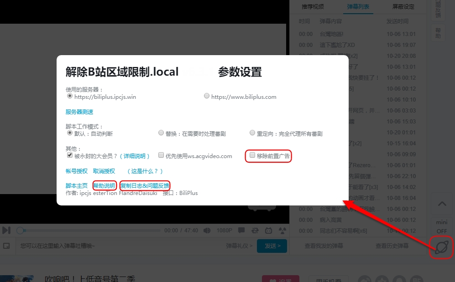Enable the 移除前置广告 checkbox
This screenshot has height=282, width=455.
(x=252, y=155)
